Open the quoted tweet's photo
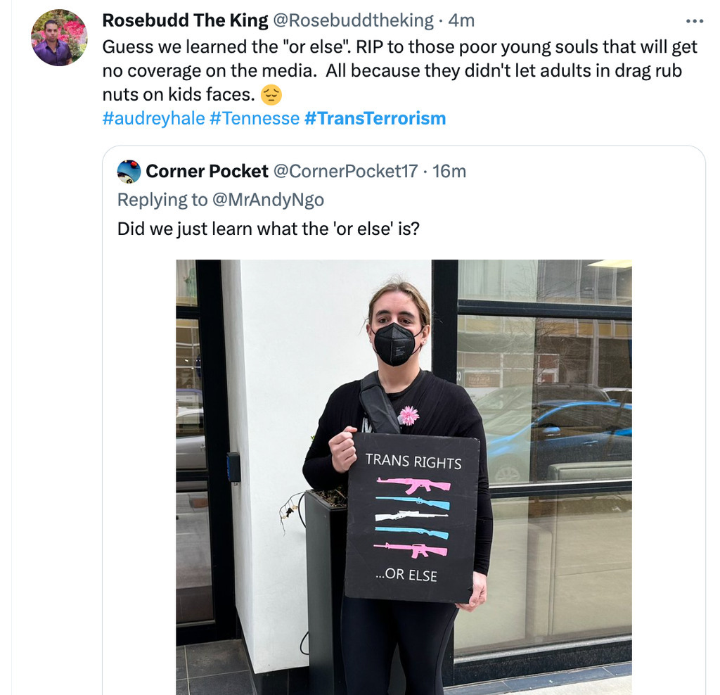The height and width of the screenshot is (695, 720). tap(404, 477)
